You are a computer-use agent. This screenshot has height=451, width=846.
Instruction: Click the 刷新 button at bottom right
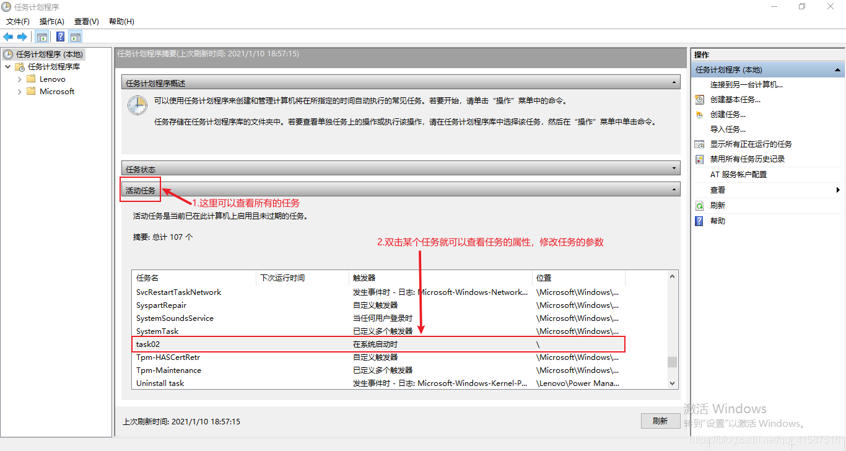(x=660, y=421)
